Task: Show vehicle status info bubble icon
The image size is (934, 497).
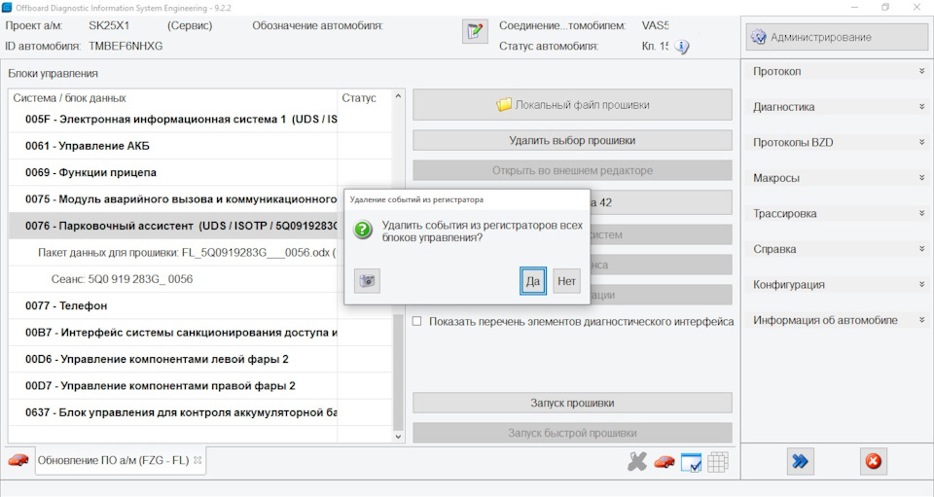Action: point(681,47)
